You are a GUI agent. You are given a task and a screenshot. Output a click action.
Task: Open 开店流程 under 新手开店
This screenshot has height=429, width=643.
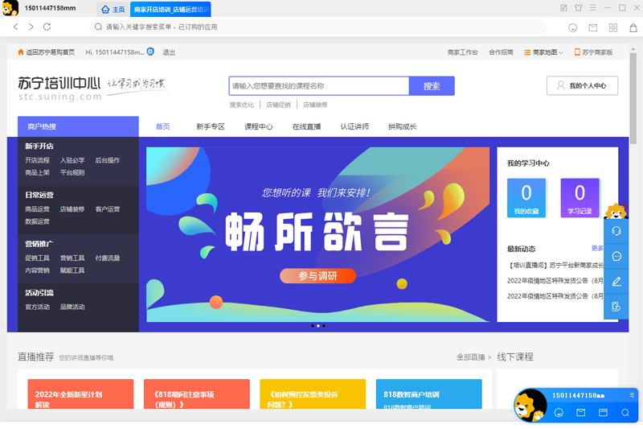(x=37, y=160)
